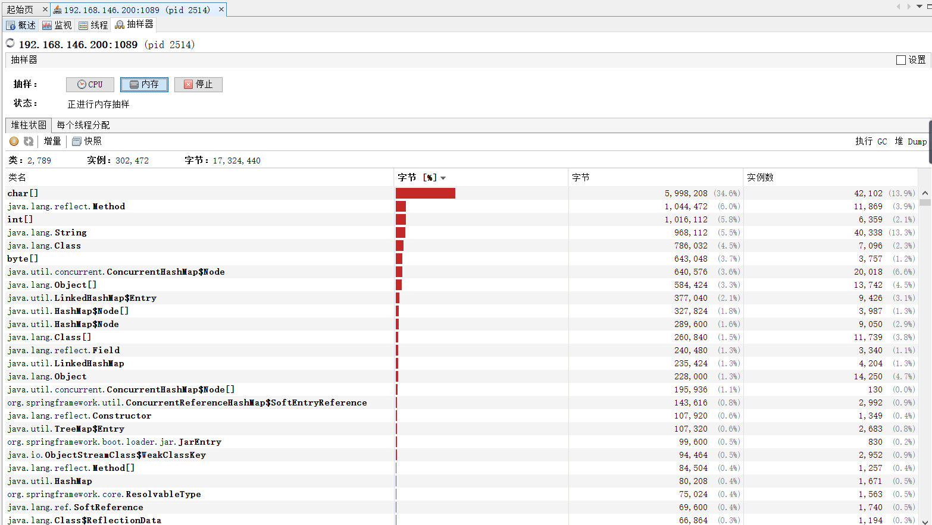Select the char[] row
Screen dimensions: 932x525
[x=462, y=193]
